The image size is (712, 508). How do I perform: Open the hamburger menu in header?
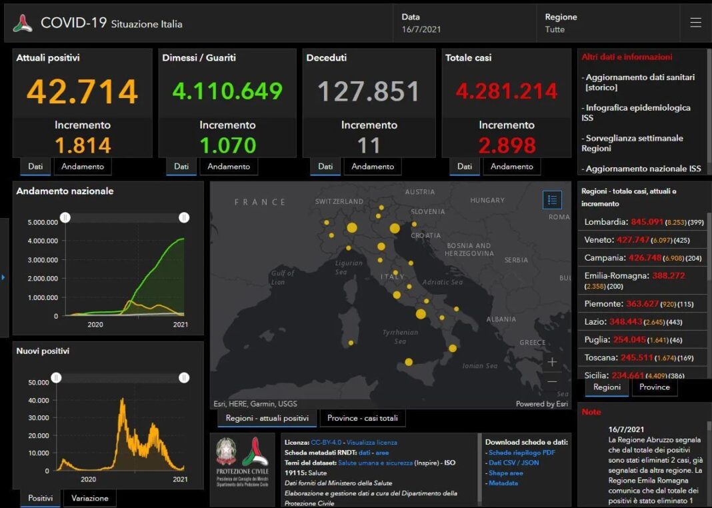point(695,23)
